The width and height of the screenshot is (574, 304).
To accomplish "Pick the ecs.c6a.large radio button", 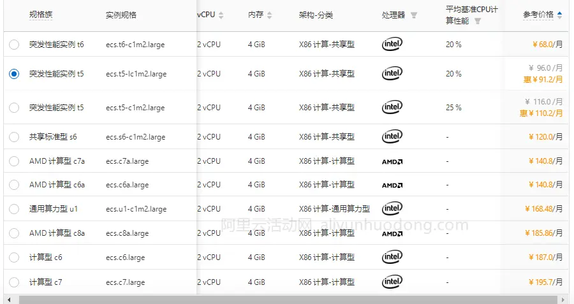I will tap(14, 185).
